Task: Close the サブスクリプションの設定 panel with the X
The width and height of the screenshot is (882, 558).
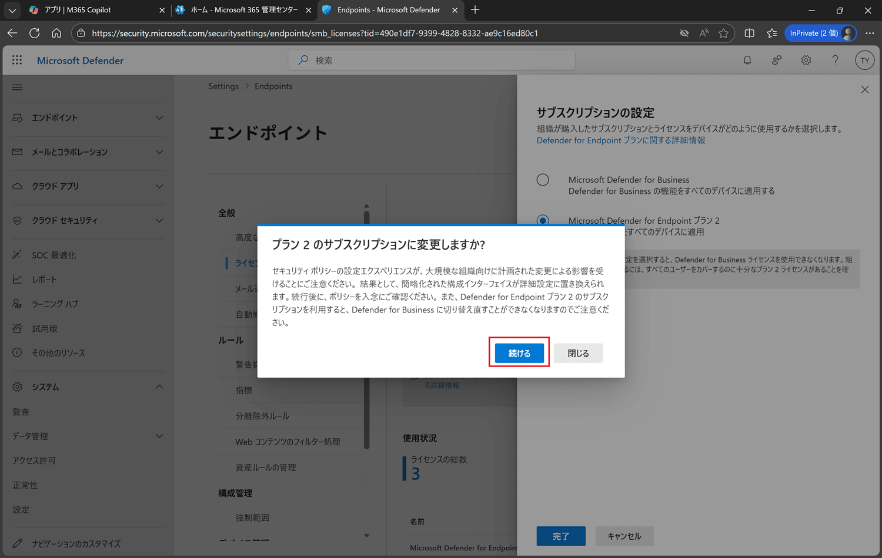Action: click(x=865, y=90)
